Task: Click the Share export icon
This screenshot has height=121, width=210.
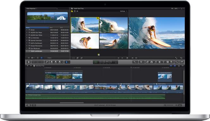Action: (182, 62)
